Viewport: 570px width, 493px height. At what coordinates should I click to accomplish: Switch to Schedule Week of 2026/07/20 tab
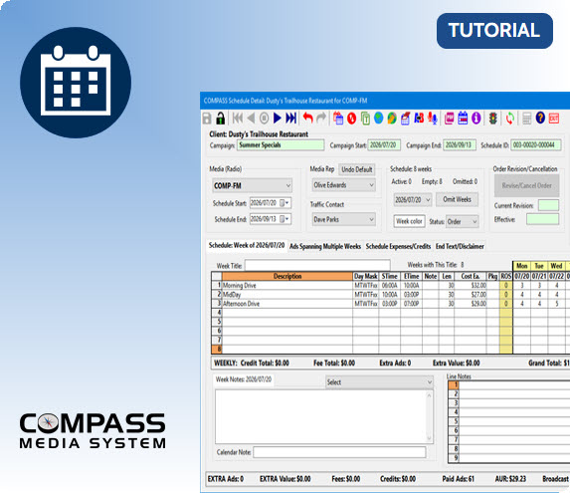click(x=247, y=246)
